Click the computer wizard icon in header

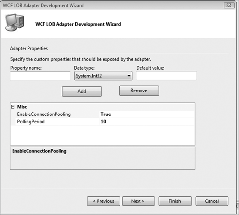pyautogui.click(x=15, y=22)
